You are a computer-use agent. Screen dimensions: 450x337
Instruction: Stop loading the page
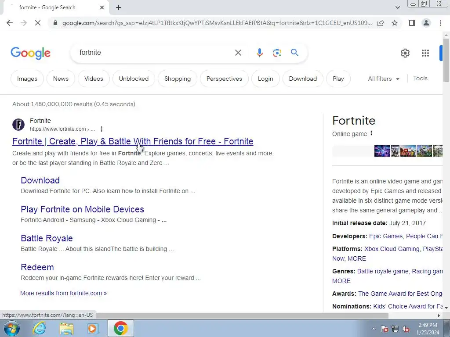38,23
